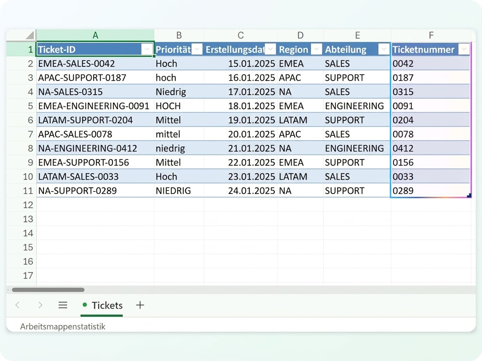This screenshot has height=361, width=482.
Task: Select the priority cell reading NIEDRIG
Action: 179,191
